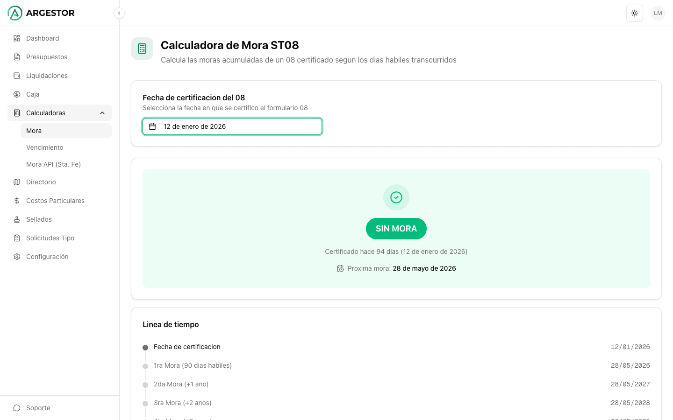Toggle the light/dark theme with the sun icon
The image size is (673, 420).
pos(634,13)
